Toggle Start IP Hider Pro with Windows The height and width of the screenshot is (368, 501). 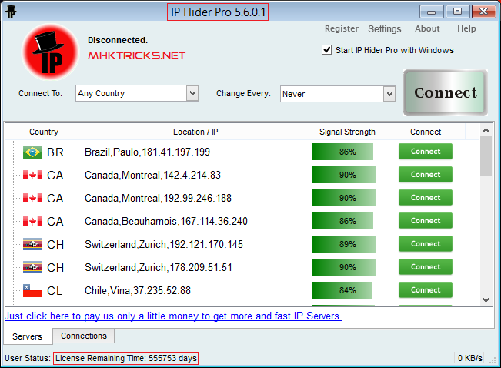326,50
